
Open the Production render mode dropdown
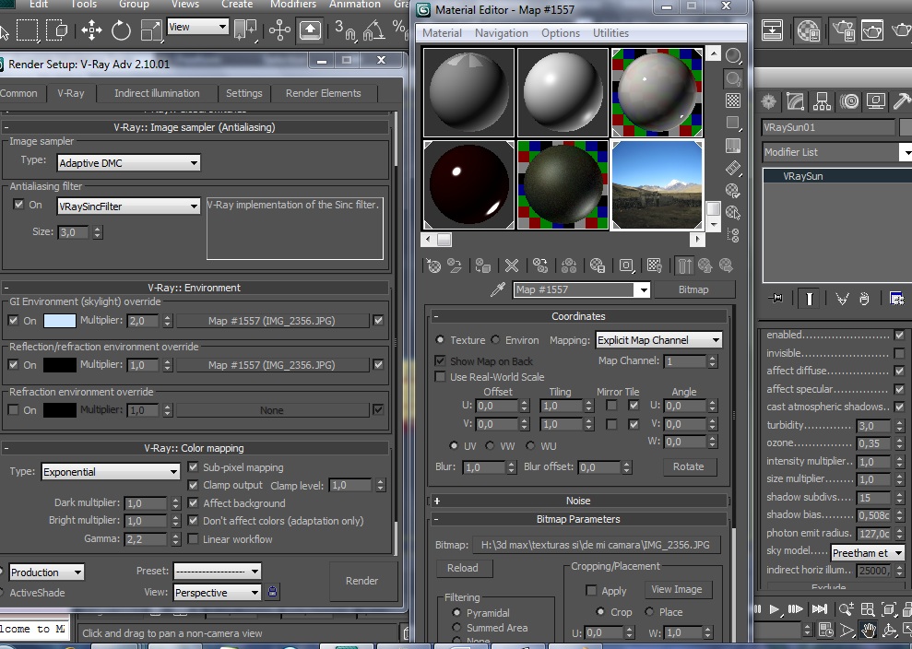pos(46,572)
